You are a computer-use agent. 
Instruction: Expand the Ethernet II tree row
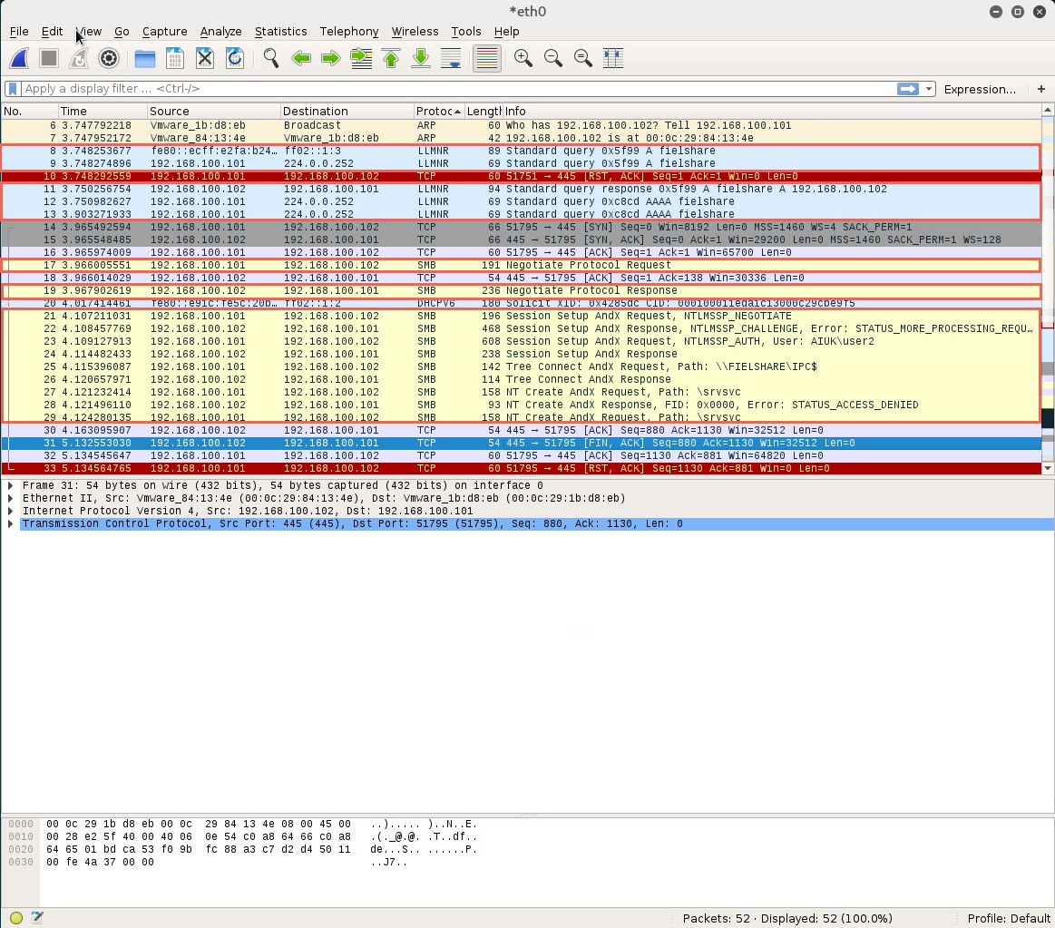10,498
